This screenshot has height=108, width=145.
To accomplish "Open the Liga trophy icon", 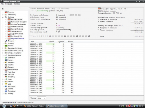I will pos(6,84).
